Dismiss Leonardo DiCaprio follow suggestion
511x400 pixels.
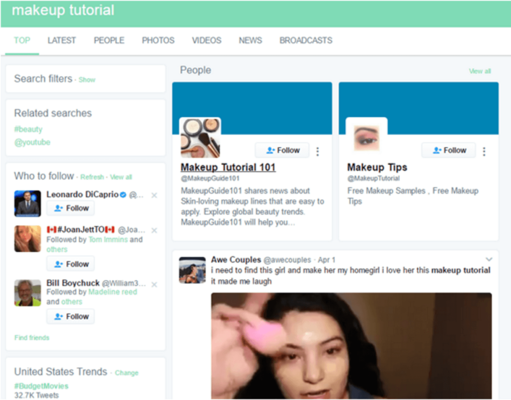[x=154, y=195]
